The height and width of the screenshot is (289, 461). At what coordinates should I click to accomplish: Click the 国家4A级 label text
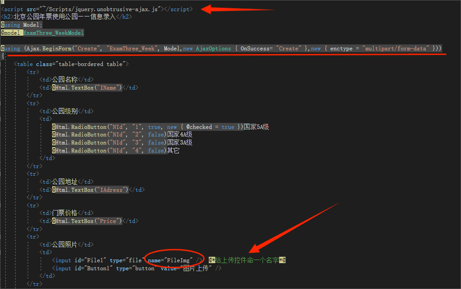pyautogui.click(x=180, y=135)
